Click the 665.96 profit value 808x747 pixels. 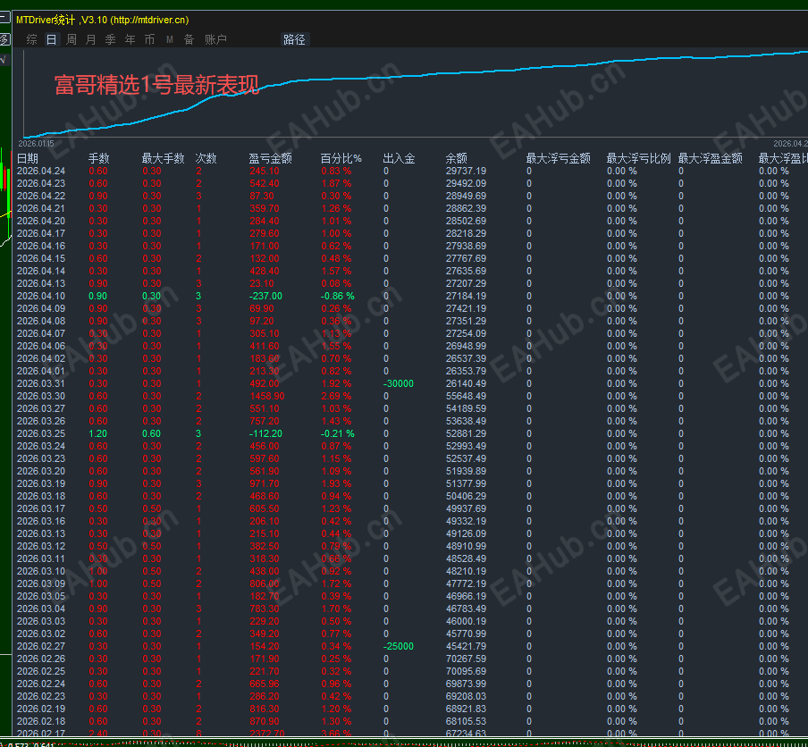pyautogui.click(x=265, y=684)
